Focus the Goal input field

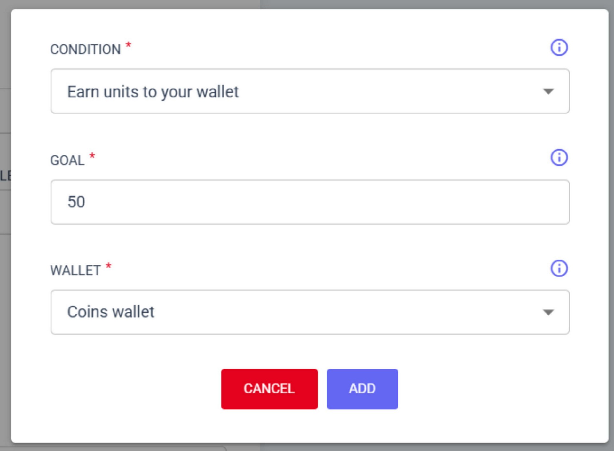pos(310,202)
